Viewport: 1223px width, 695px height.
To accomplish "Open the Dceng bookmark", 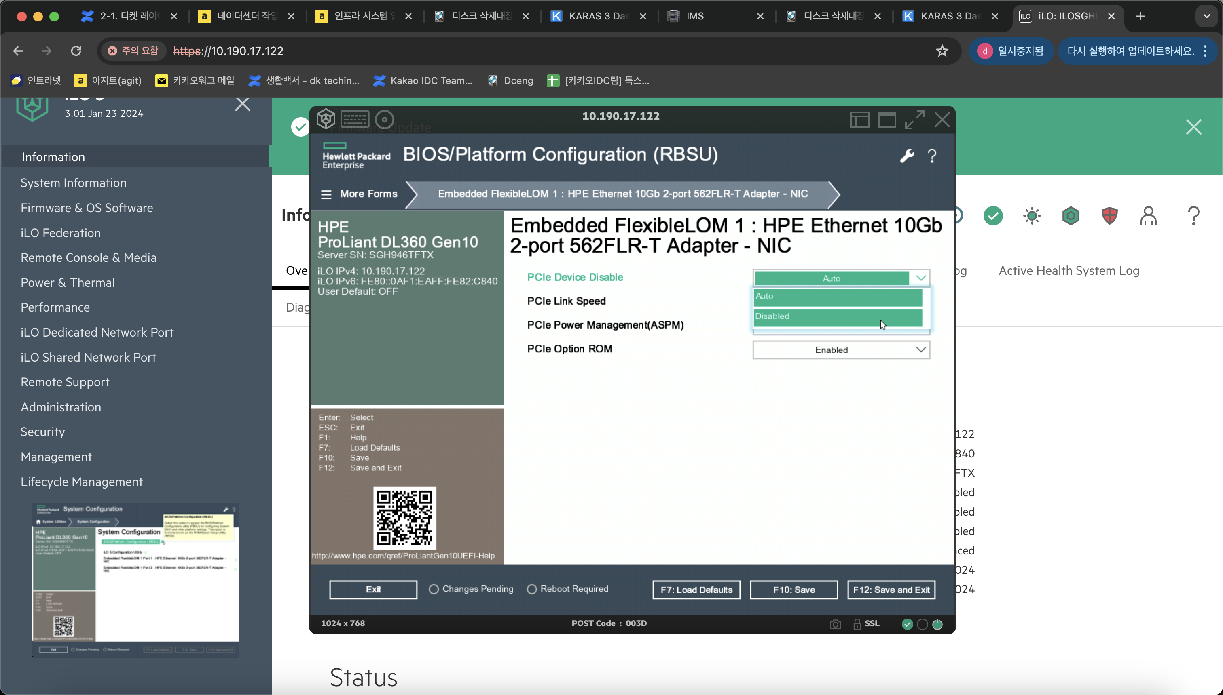I will pos(510,80).
